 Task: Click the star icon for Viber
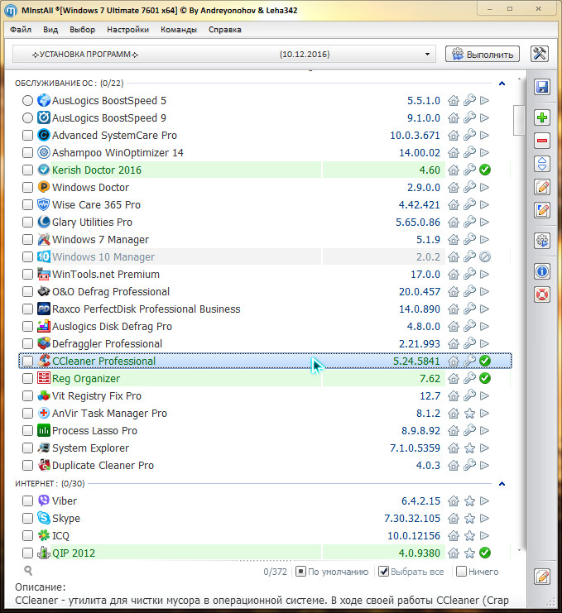point(469,500)
